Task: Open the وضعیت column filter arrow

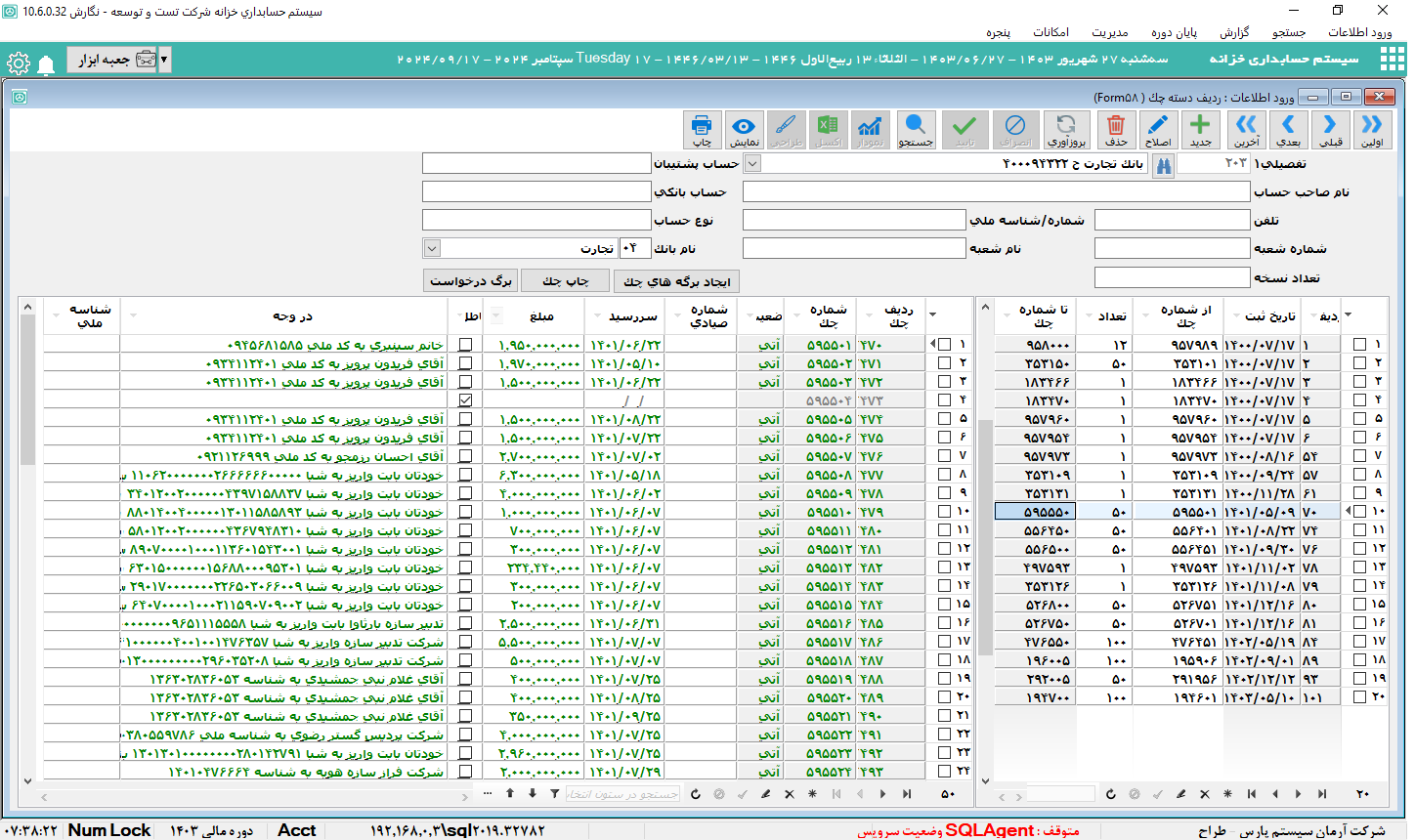Action: tap(749, 315)
